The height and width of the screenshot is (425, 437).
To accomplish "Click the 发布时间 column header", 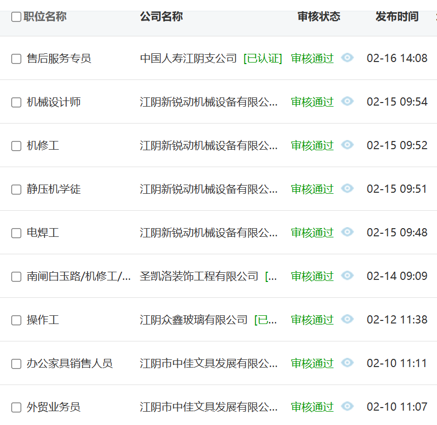I will [x=397, y=17].
